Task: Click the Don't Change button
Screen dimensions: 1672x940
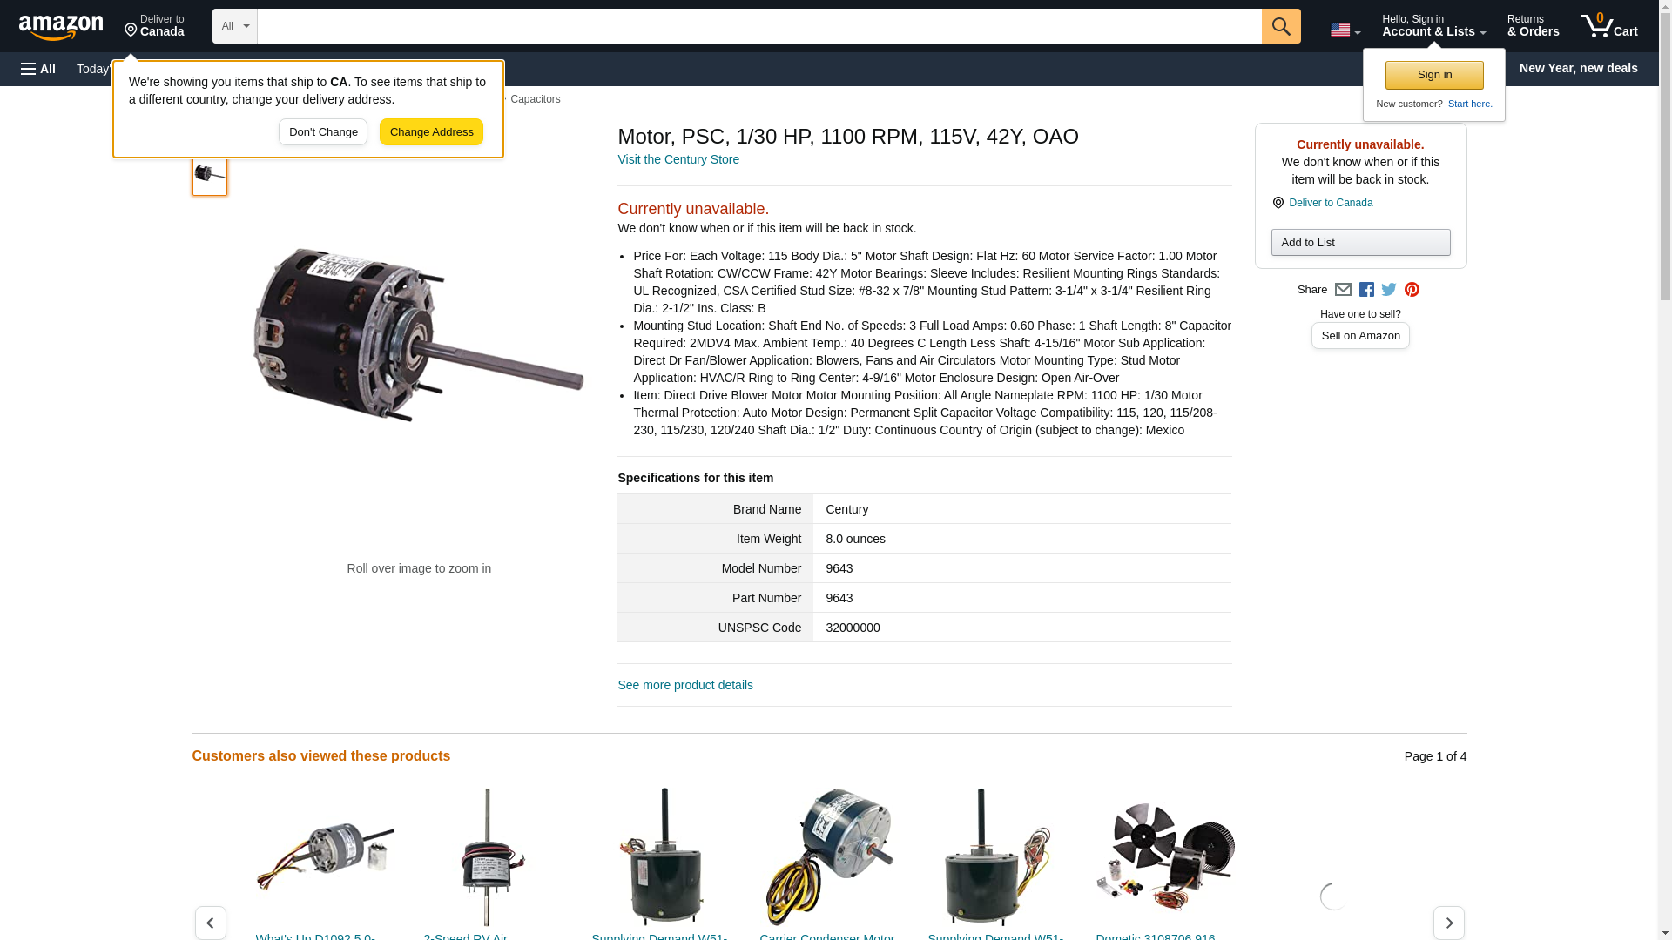Action: pos(323,132)
